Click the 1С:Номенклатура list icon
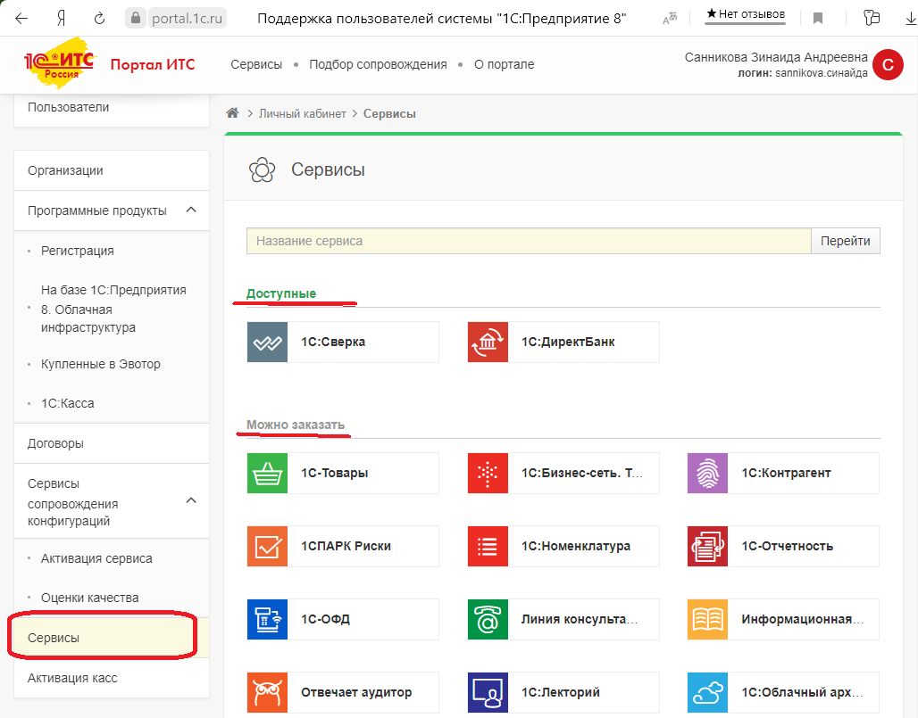The width and height of the screenshot is (918, 718). [x=488, y=546]
